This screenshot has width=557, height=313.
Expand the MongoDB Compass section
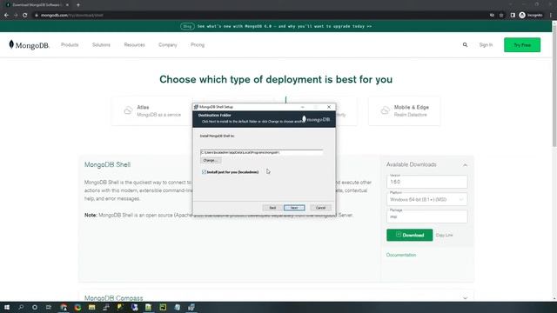point(465,298)
